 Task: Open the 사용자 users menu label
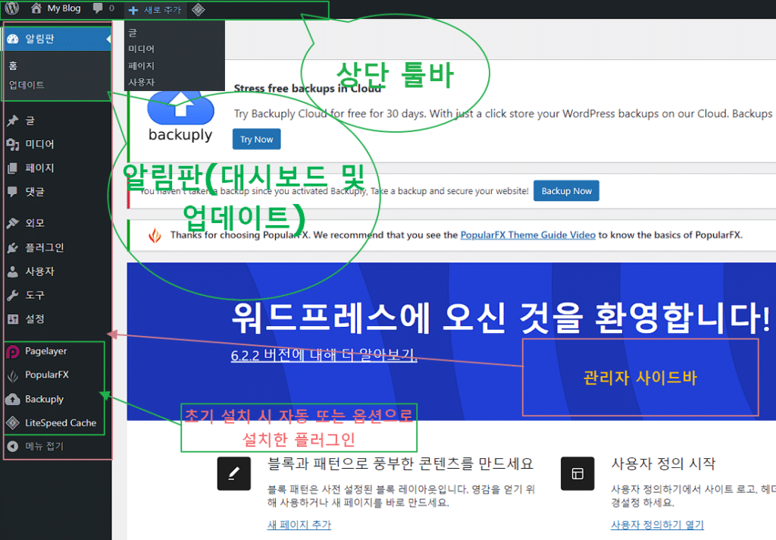click(39, 272)
